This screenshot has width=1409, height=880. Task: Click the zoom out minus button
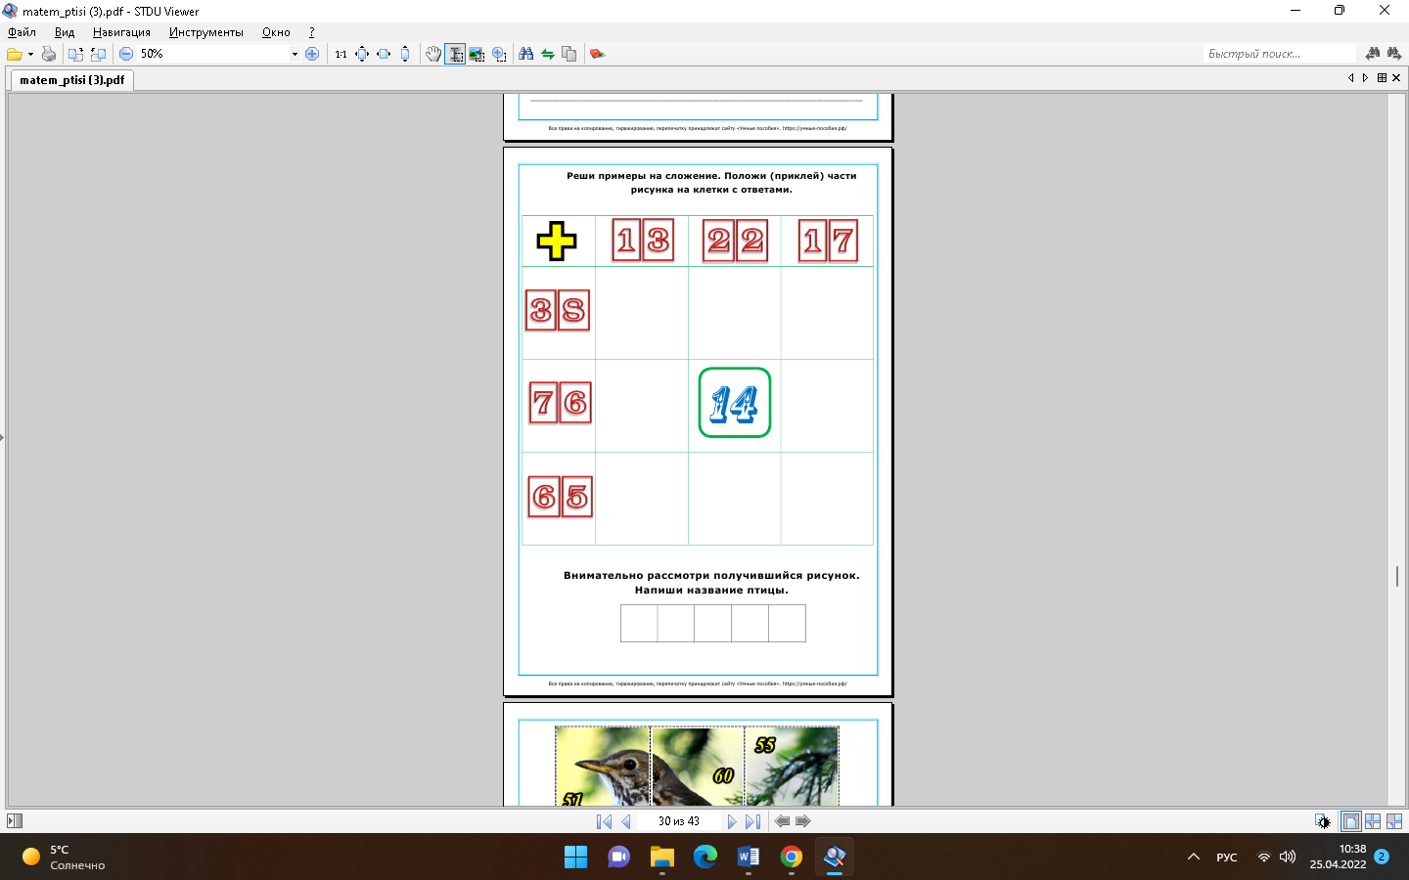tap(126, 54)
